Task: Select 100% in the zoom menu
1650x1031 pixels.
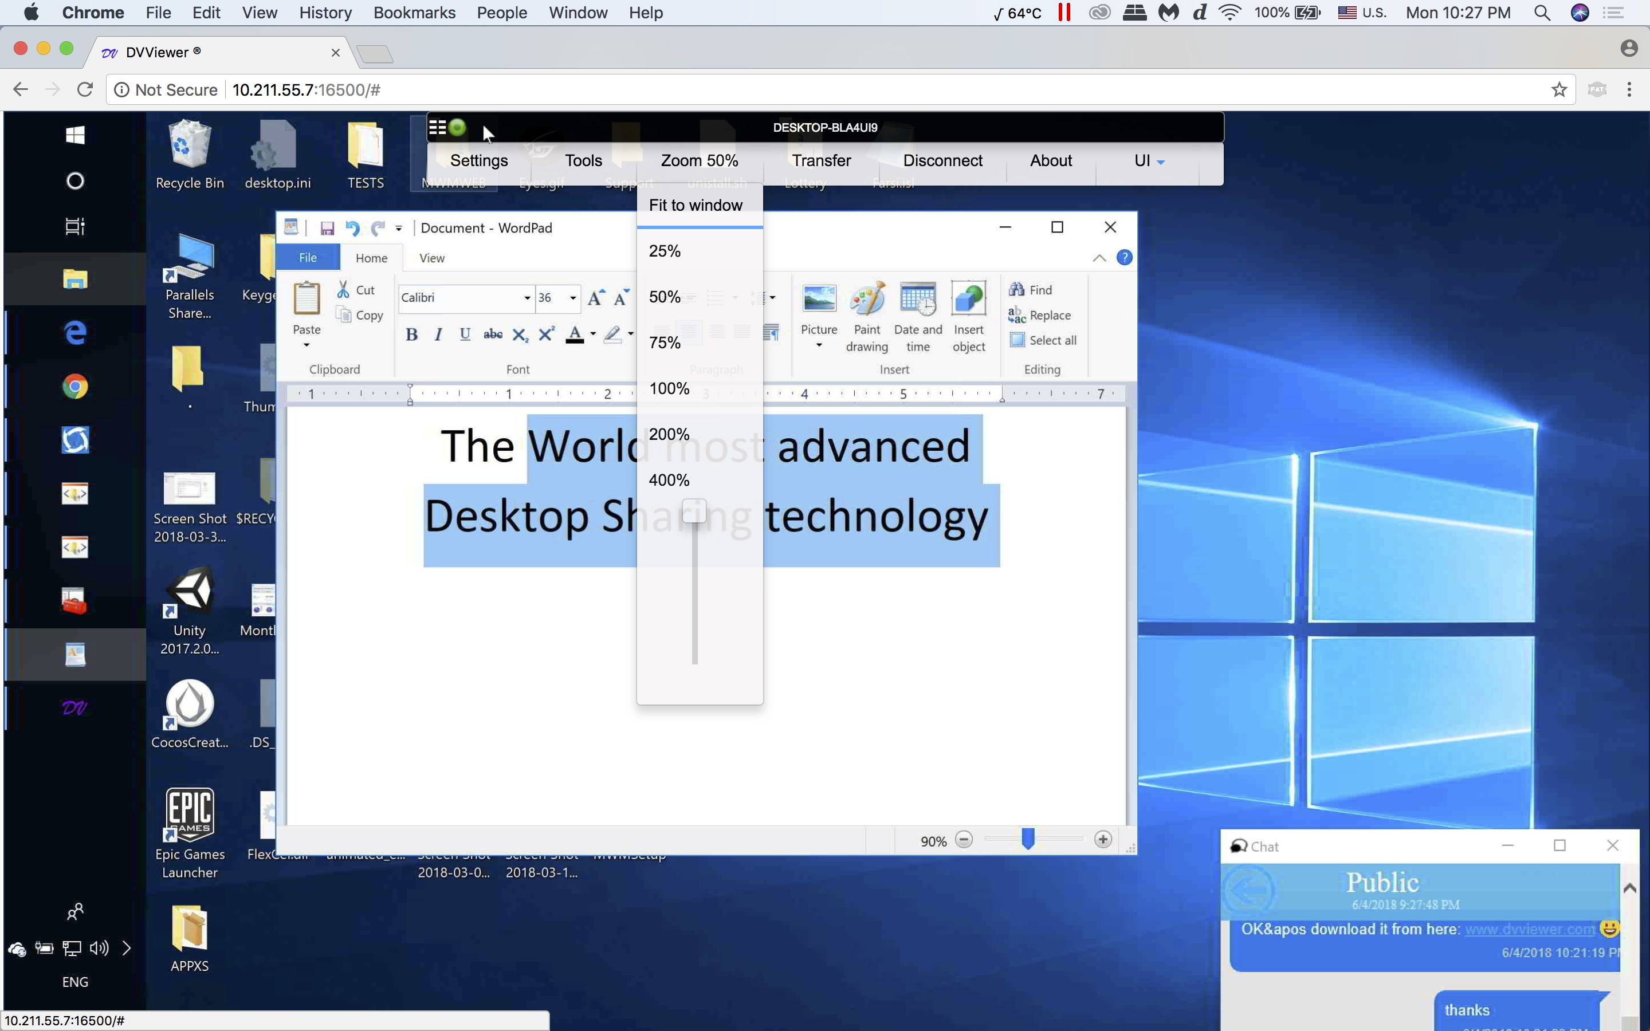Action: point(669,389)
